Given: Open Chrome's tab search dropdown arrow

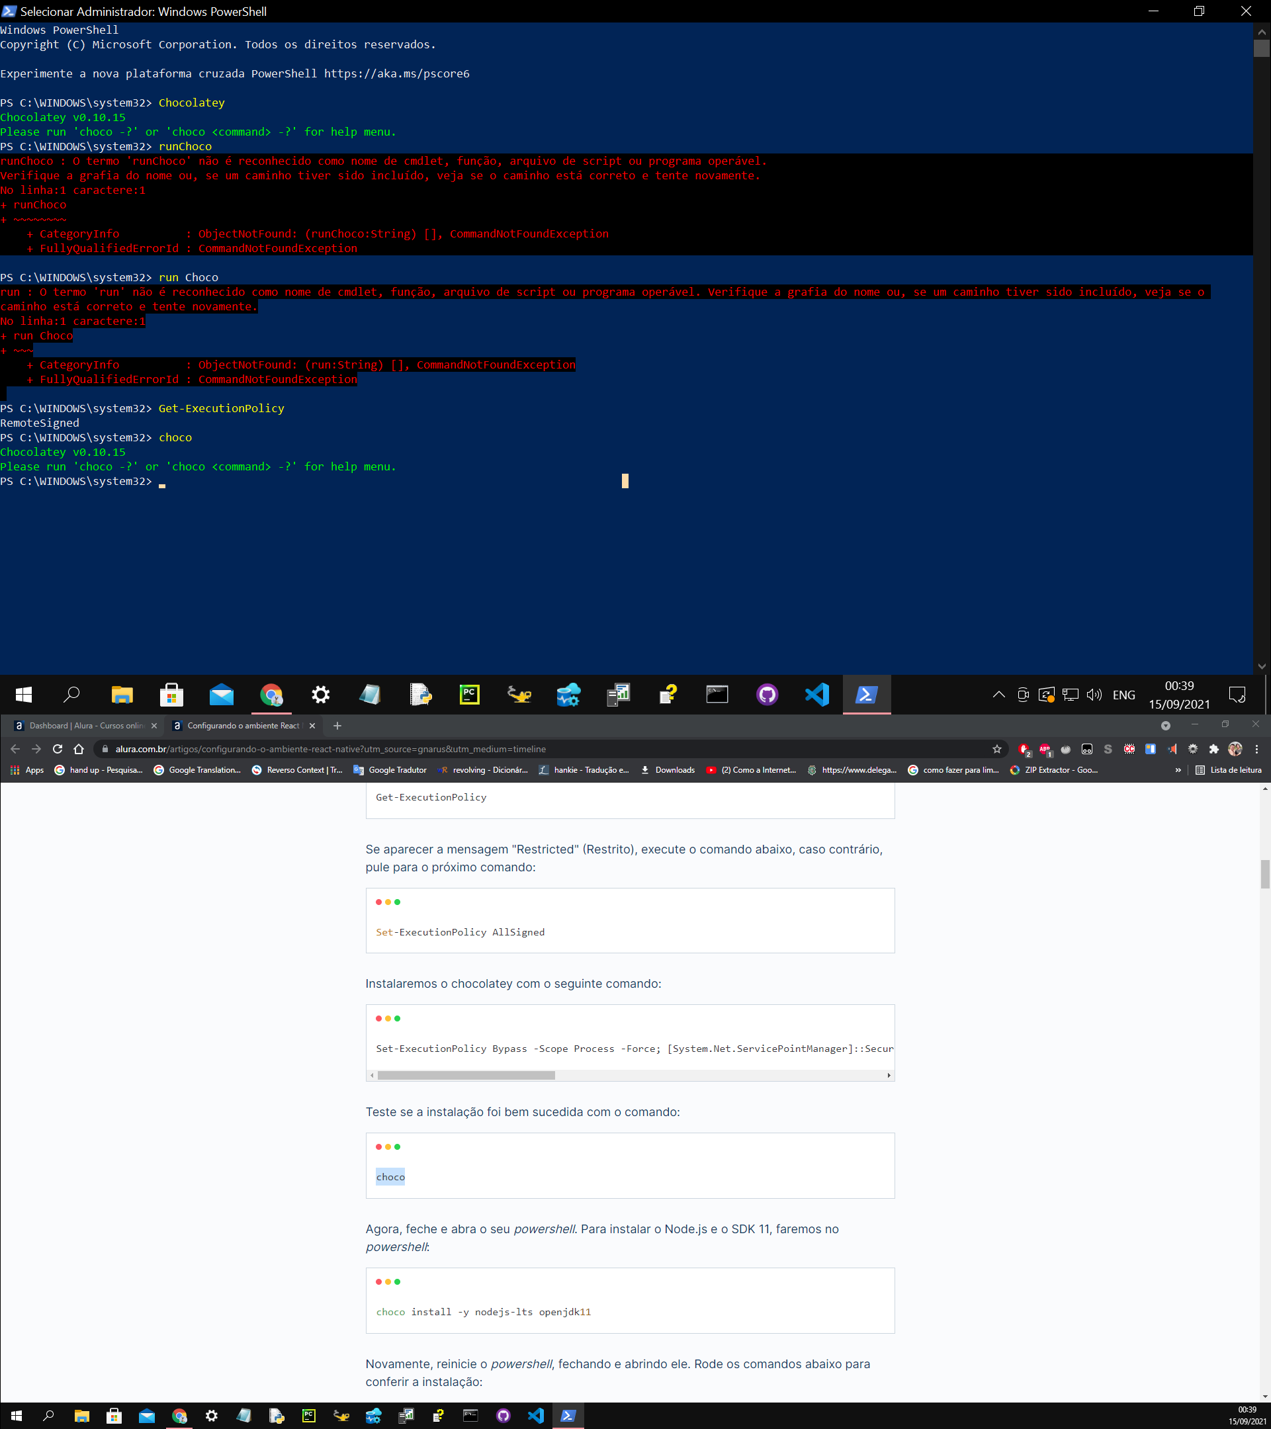Looking at the screenshot, I should 1165,726.
